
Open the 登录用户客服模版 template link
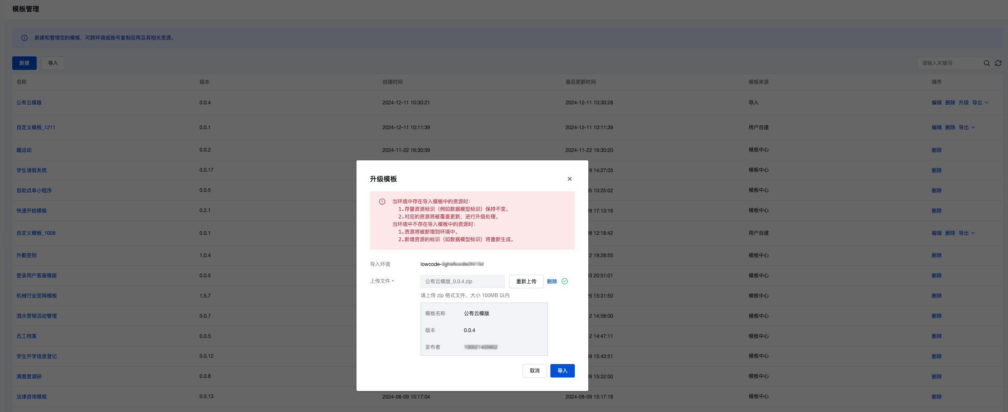(x=37, y=276)
